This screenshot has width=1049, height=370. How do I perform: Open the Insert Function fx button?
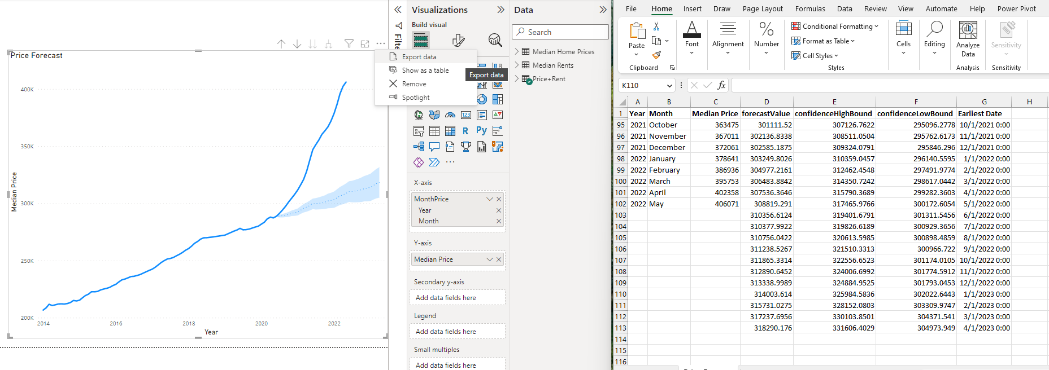pyautogui.click(x=721, y=85)
